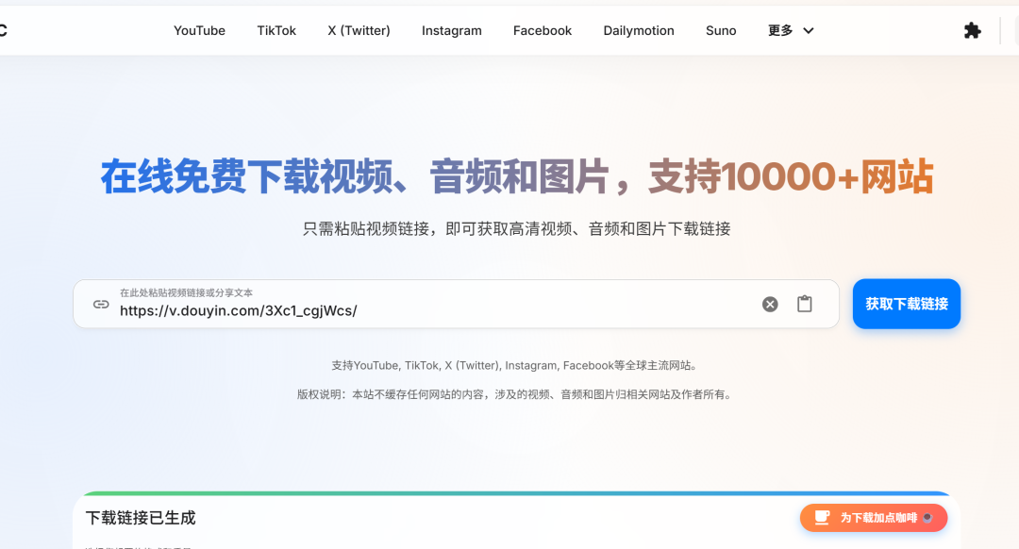Click the main headline about 10000+网站
This screenshot has height=549, width=1019.
(x=517, y=176)
